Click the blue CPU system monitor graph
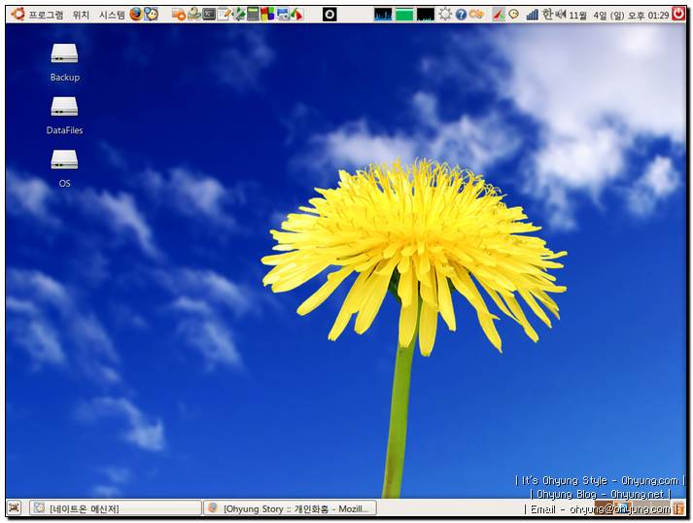The height and width of the screenshot is (523, 693). [x=383, y=15]
